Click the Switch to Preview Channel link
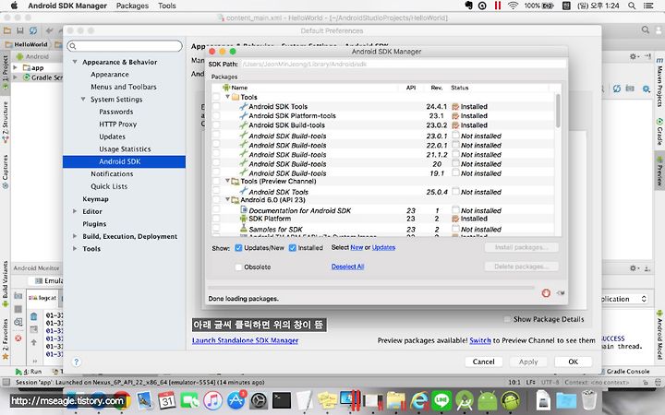Image resolution: width=665 pixels, height=415 pixels. pos(480,340)
